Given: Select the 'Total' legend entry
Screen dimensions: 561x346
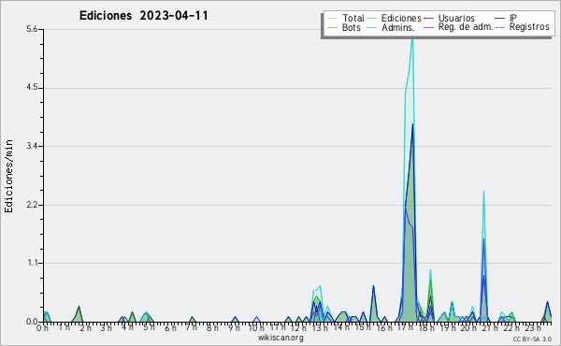Looking at the screenshot, I should (352, 18).
